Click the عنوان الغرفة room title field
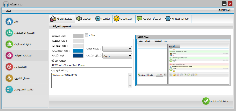The height and width of the screenshot is (111, 236). (x=91, y=65)
